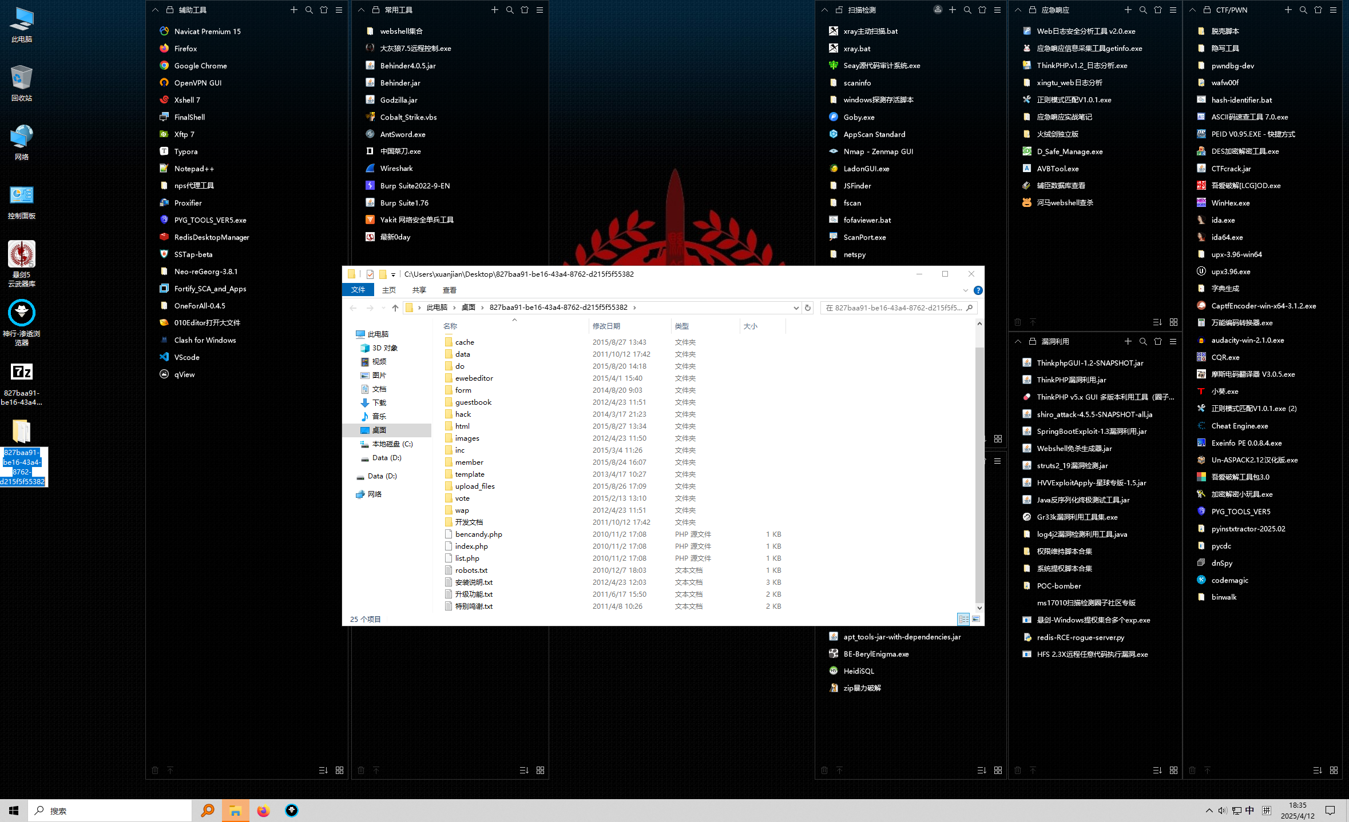The height and width of the screenshot is (822, 1349).
Task: Select 桌面 in the navigation tree
Action: [379, 430]
